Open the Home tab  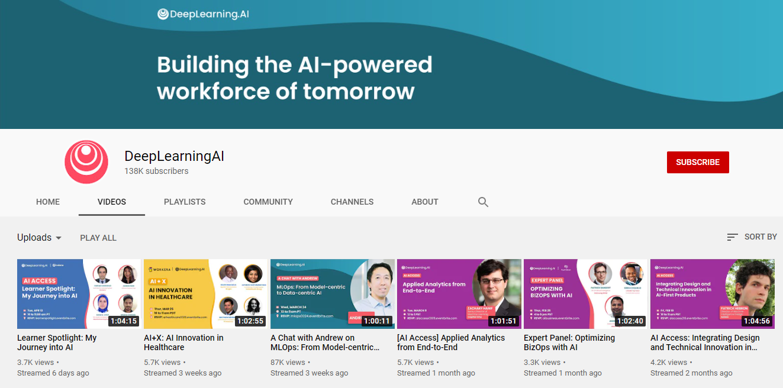point(48,202)
